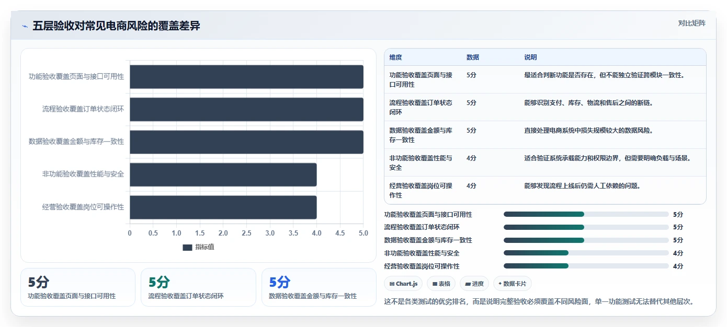Click the 说明 column header
This screenshot has height=327, width=727.
(x=530, y=57)
